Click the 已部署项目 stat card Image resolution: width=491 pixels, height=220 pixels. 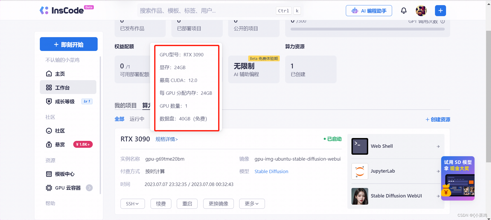197,28
